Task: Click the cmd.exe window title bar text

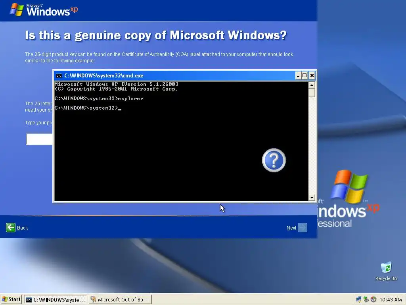Action: [104, 76]
